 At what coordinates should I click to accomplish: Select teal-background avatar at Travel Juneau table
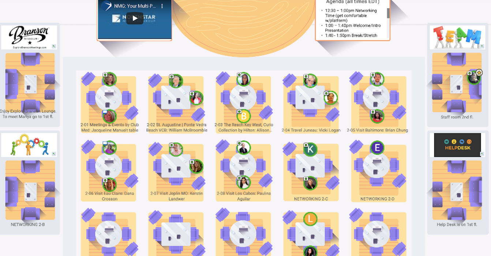click(331, 98)
